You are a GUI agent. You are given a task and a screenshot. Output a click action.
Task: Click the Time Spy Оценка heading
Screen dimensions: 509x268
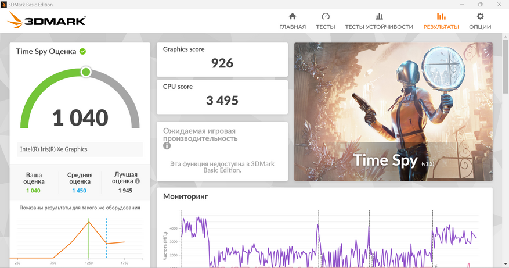pos(46,51)
